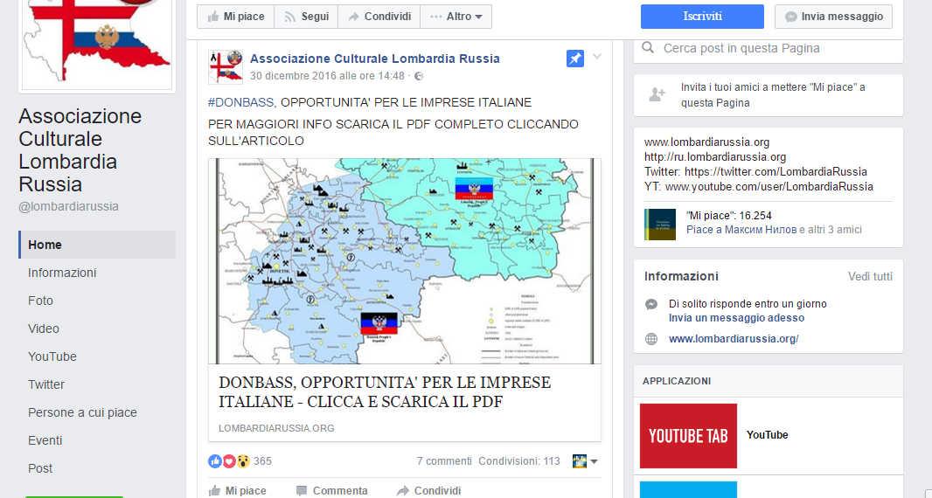Open the Foto section in sidebar
This screenshot has width=932, height=498.
coord(40,301)
